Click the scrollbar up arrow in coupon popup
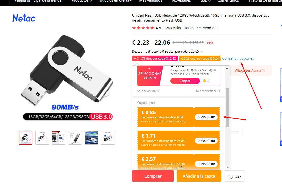Viewport: 282px width, 188px height. click(x=227, y=68)
